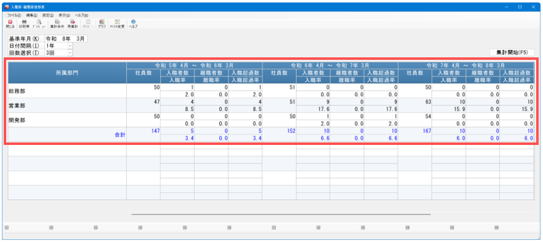Click the 離職率 header under the 令和 6年 4月 period
Screen dimensions: 543x243
coord(347,80)
